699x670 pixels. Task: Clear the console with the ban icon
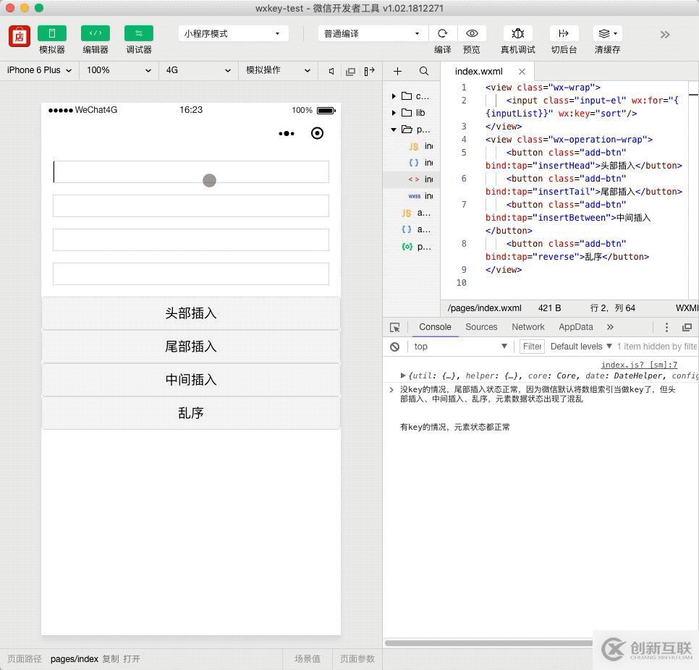point(394,347)
